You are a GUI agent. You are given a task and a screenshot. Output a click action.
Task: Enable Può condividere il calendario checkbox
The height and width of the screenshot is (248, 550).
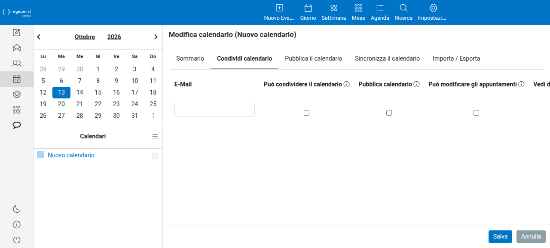(307, 113)
